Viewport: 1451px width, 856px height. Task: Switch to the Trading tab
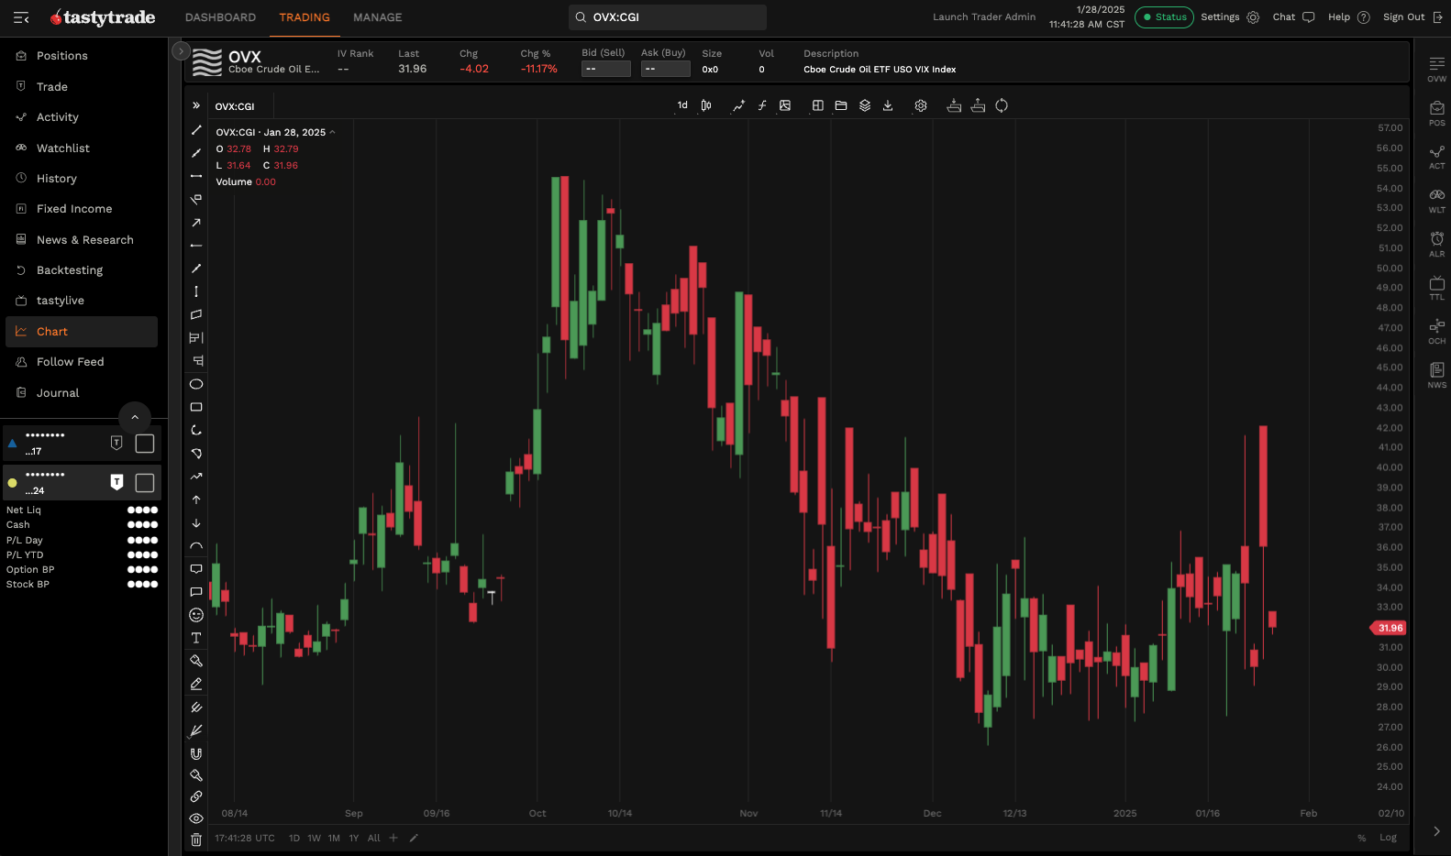[x=305, y=17]
